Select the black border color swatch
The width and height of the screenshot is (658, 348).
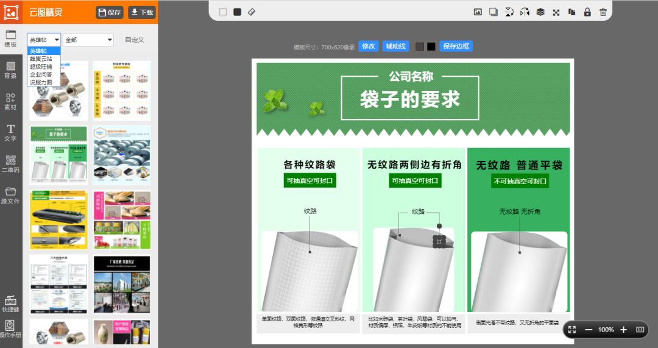(431, 46)
